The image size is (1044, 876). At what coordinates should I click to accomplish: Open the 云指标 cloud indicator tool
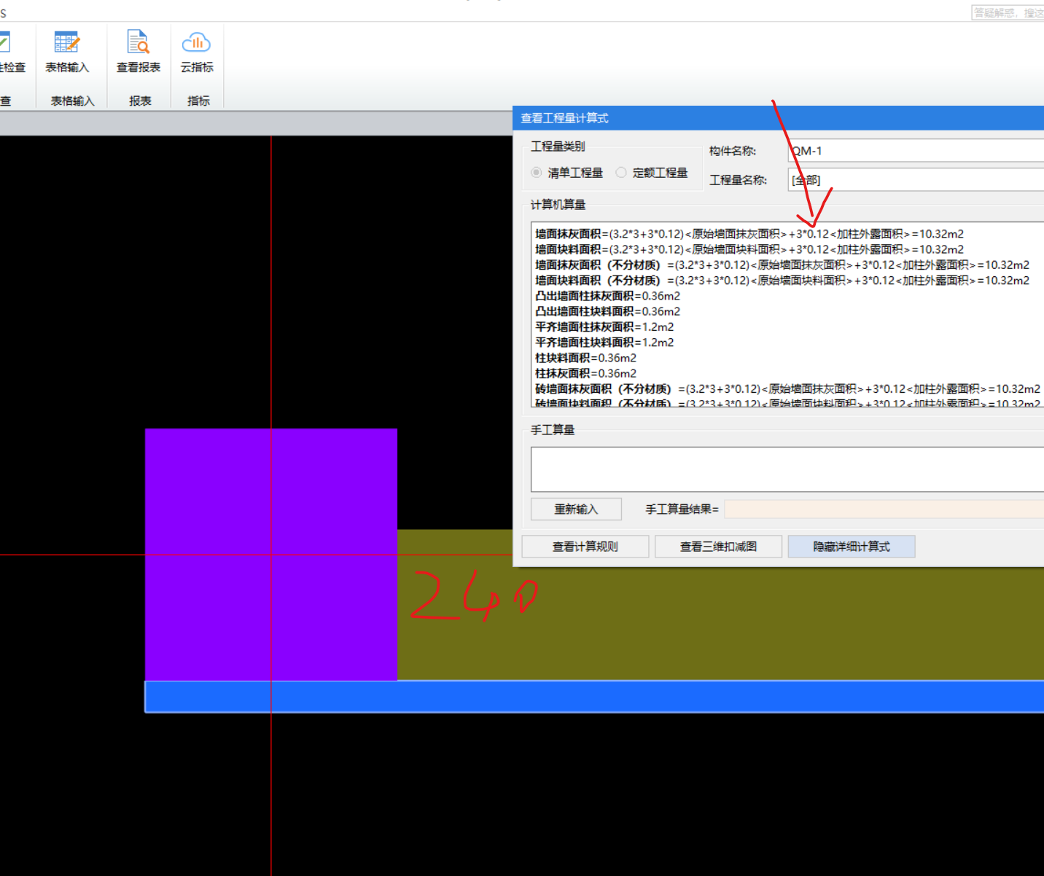pyautogui.click(x=197, y=52)
